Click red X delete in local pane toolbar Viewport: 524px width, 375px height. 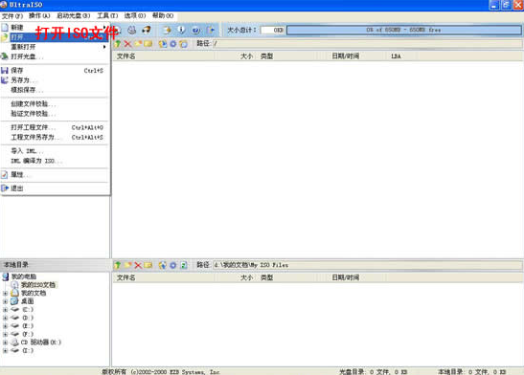coord(138,265)
